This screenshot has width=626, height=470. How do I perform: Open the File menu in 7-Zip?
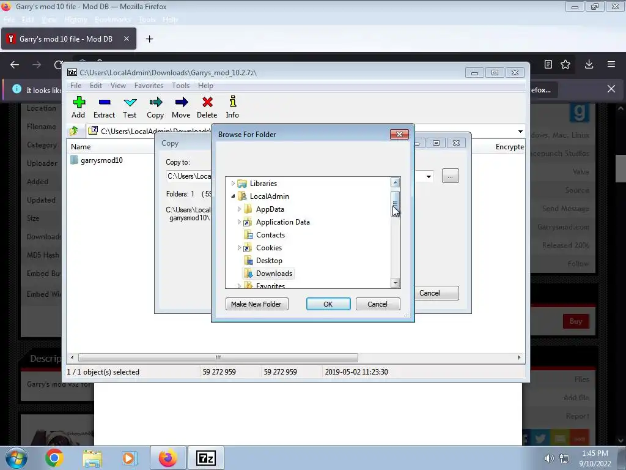pyautogui.click(x=76, y=86)
